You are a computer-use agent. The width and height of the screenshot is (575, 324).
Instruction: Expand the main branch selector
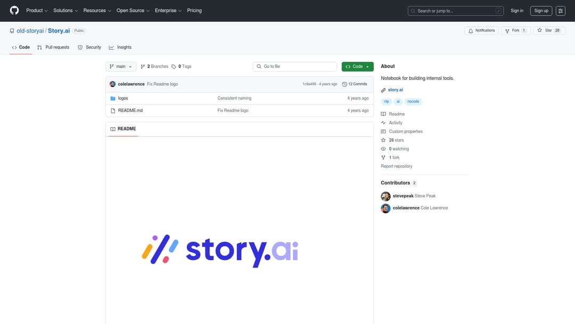click(121, 67)
